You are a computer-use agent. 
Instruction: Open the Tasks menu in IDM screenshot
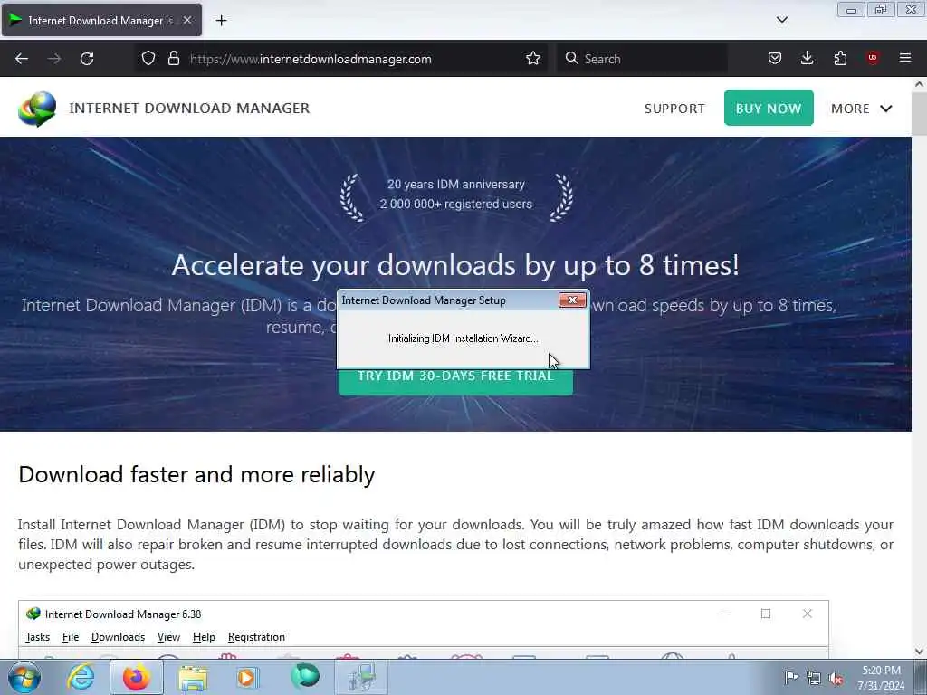(x=37, y=637)
